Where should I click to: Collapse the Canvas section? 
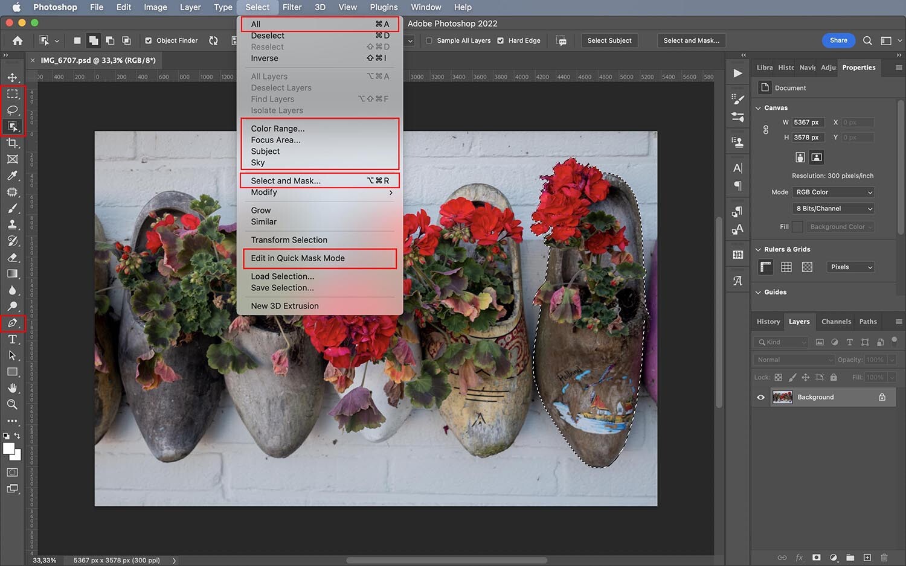tap(759, 108)
